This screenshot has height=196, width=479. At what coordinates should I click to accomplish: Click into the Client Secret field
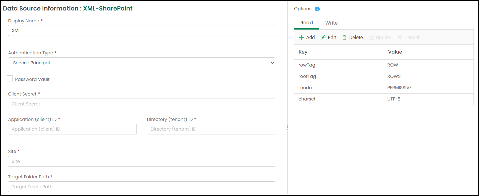pos(142,104)
